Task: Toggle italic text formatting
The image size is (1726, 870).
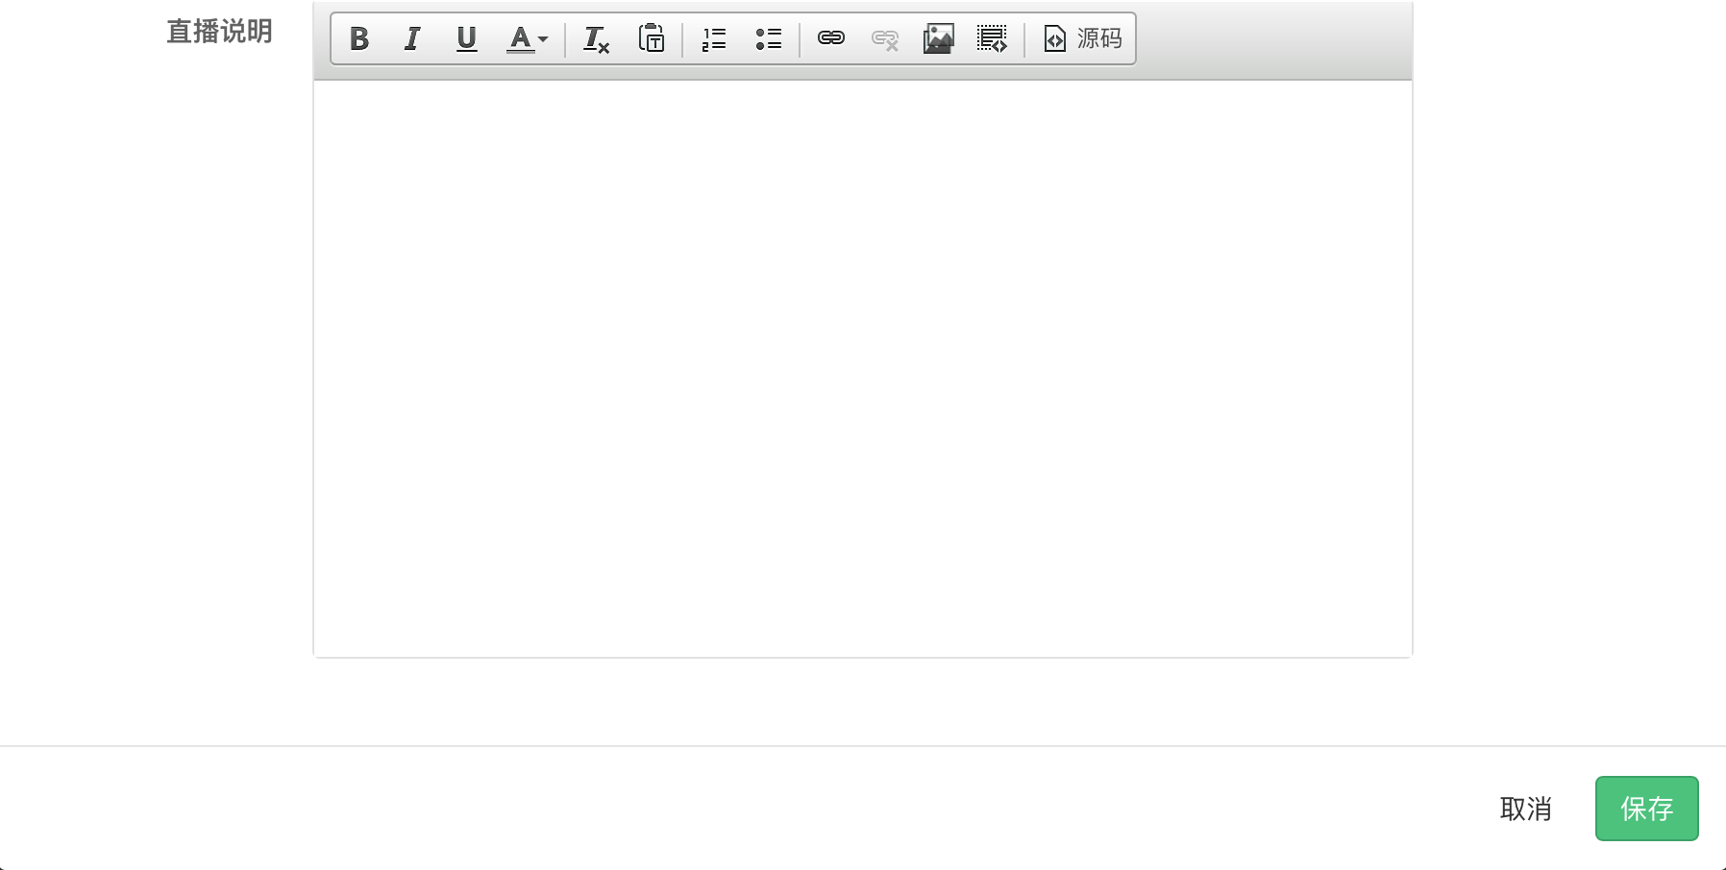Action: coord(412,38)
